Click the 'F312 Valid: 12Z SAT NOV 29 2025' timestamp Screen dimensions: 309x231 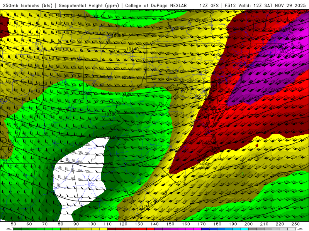pyautogui.click(x=265, y=5)
